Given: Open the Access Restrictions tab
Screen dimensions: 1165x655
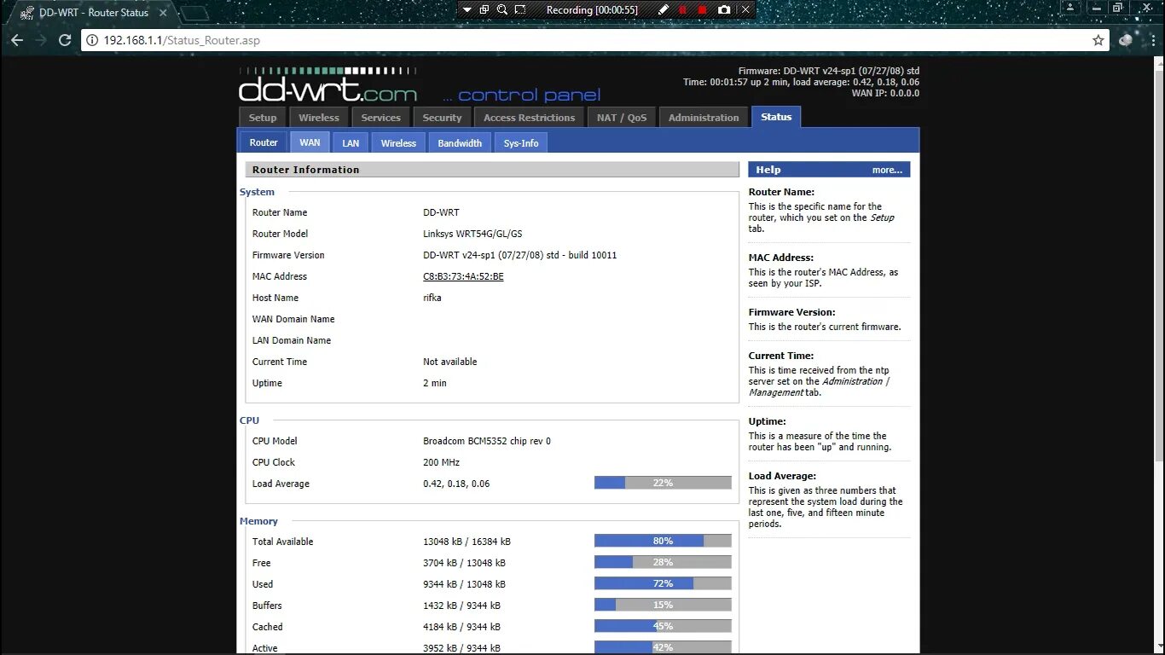Looking at the screenshot, I should coord(529,118).
